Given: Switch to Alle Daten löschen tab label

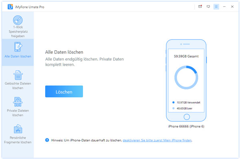Looking at the screenshot, I should pos(18,56).
